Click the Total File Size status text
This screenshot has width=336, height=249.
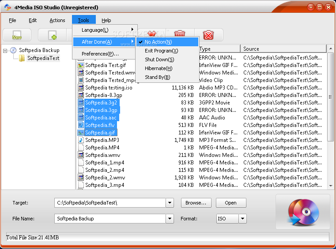33,238
